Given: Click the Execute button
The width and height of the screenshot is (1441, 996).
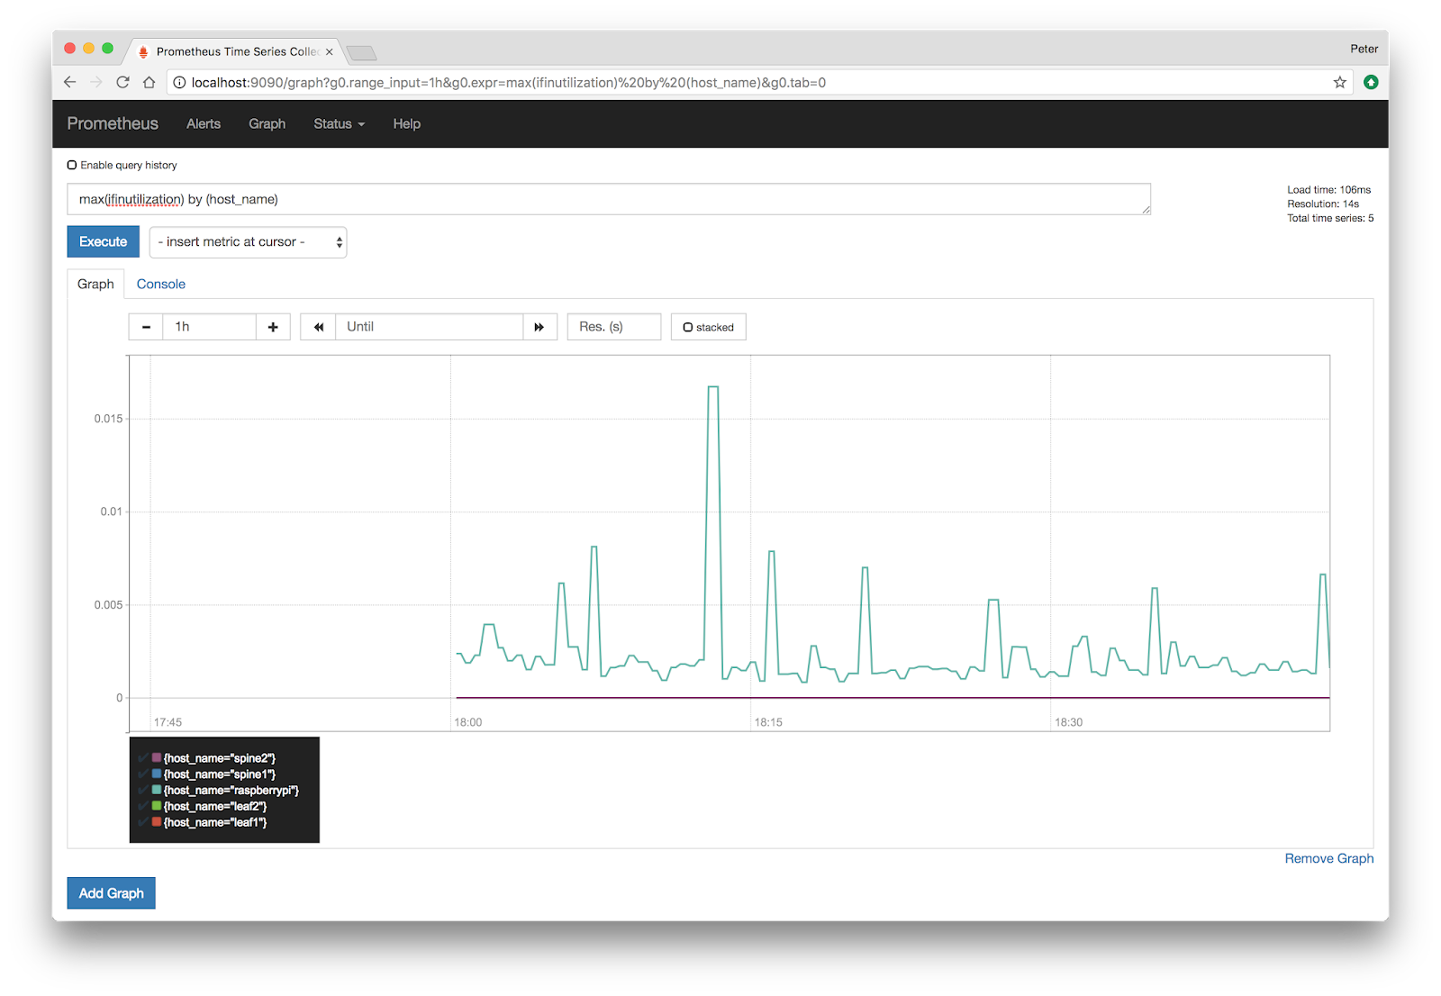Looking at the screenshot, I should (x=102, y=241).
